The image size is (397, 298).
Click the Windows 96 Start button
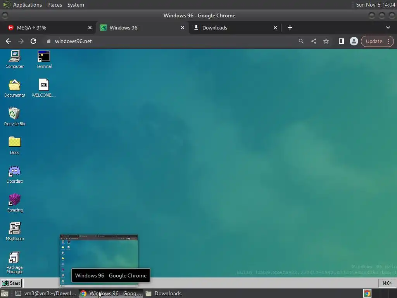click(11, 283)
